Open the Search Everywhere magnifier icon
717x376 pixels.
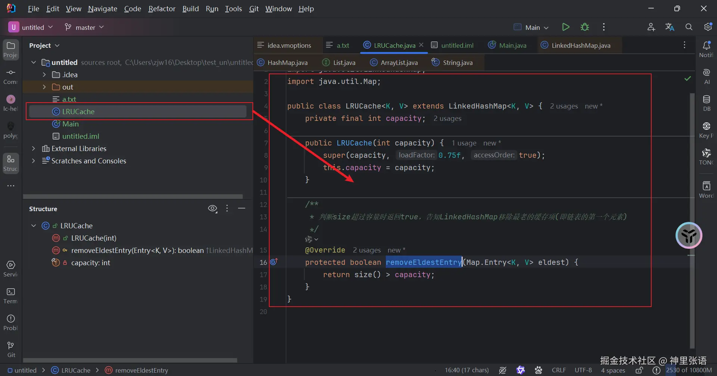689,27
